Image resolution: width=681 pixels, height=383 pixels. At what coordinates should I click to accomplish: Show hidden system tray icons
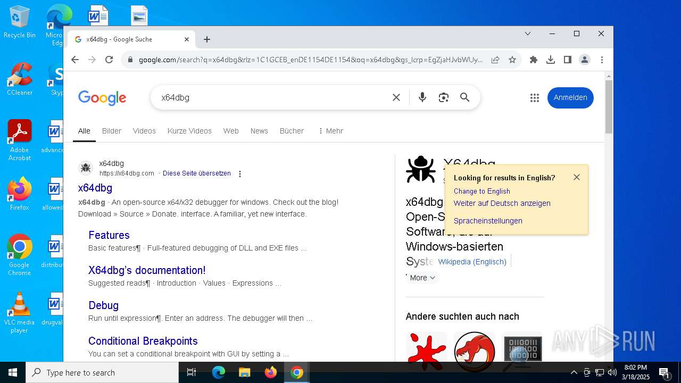(574, 372)
